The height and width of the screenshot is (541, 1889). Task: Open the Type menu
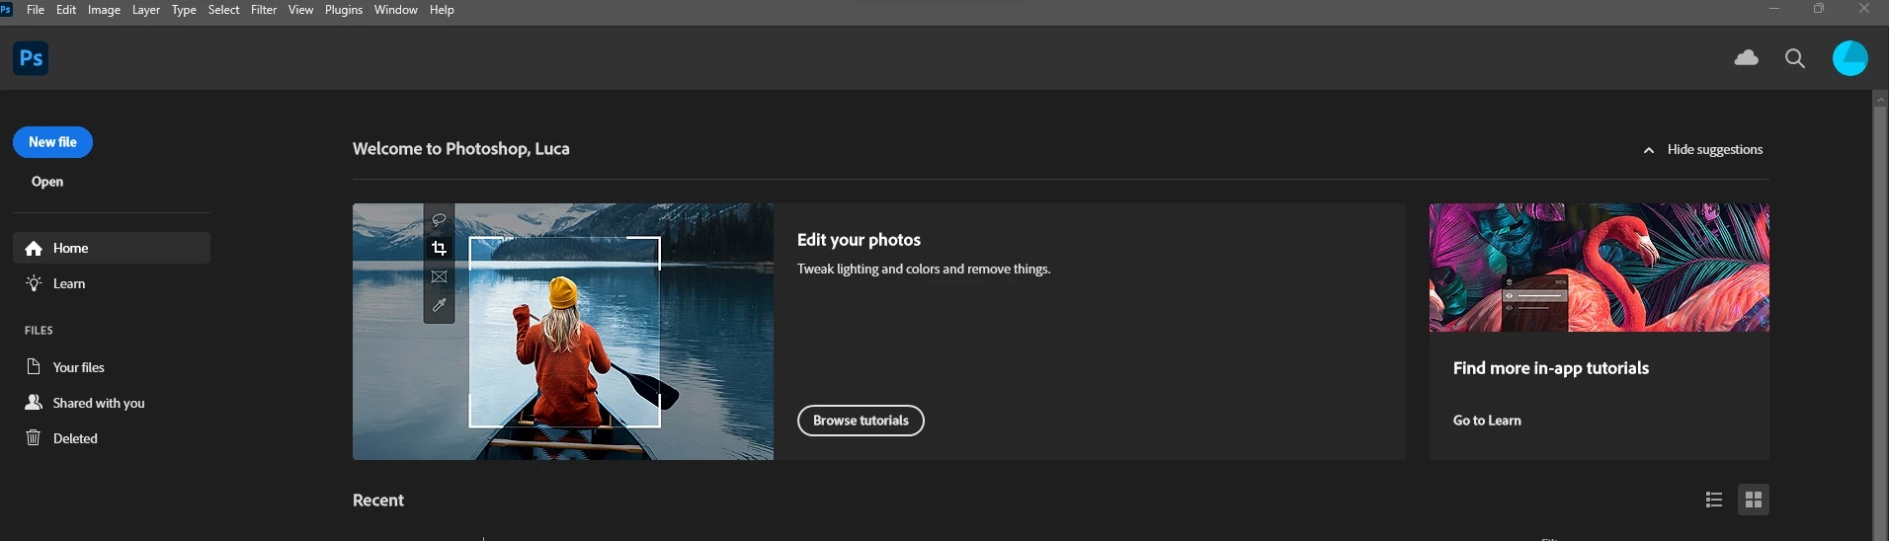pyautogui.click(x=184, y=10)
